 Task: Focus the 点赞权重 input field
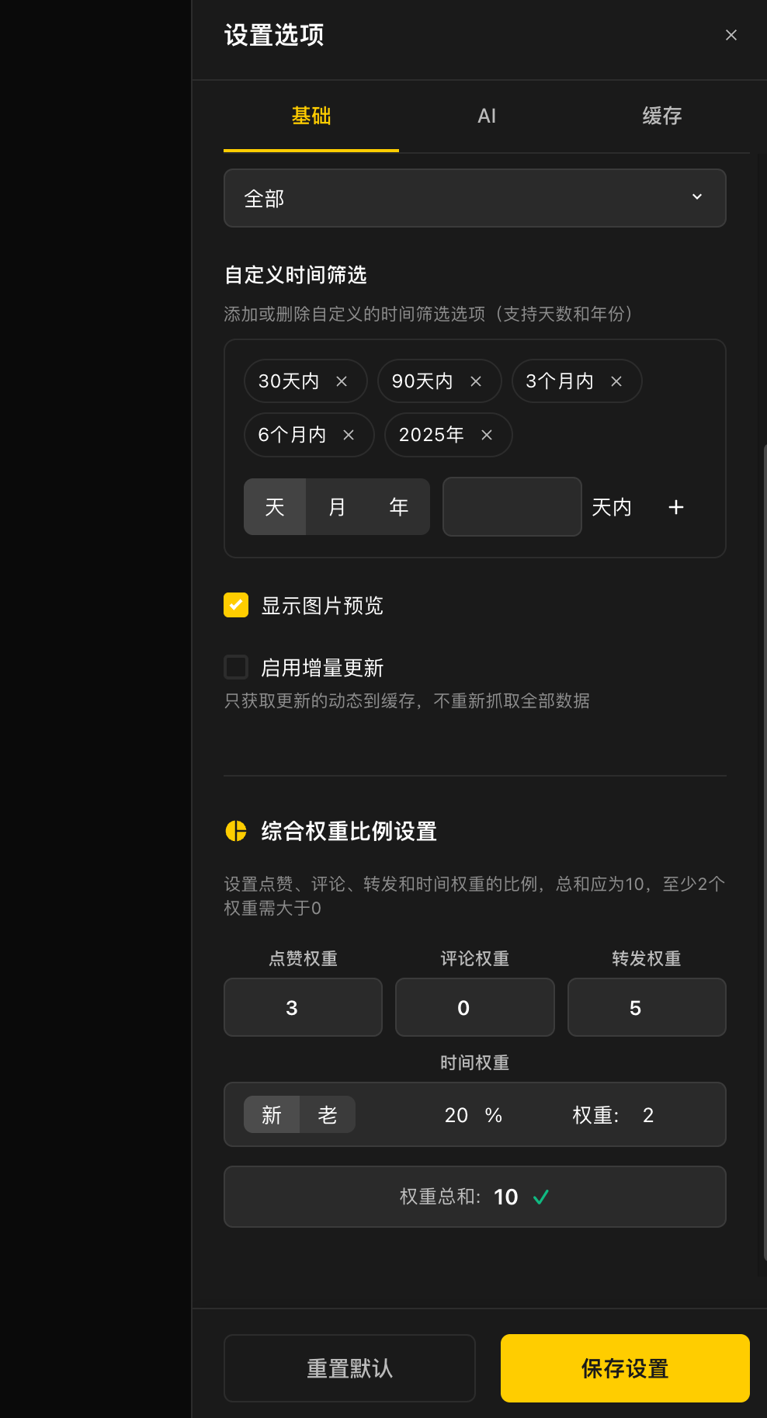[x=303, y=1007]
